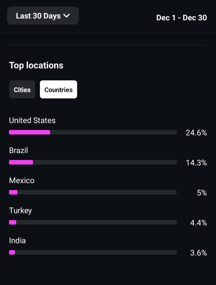
Task: Select the Turkey country label
Action: pyautogui.click(x=20, y=211)
